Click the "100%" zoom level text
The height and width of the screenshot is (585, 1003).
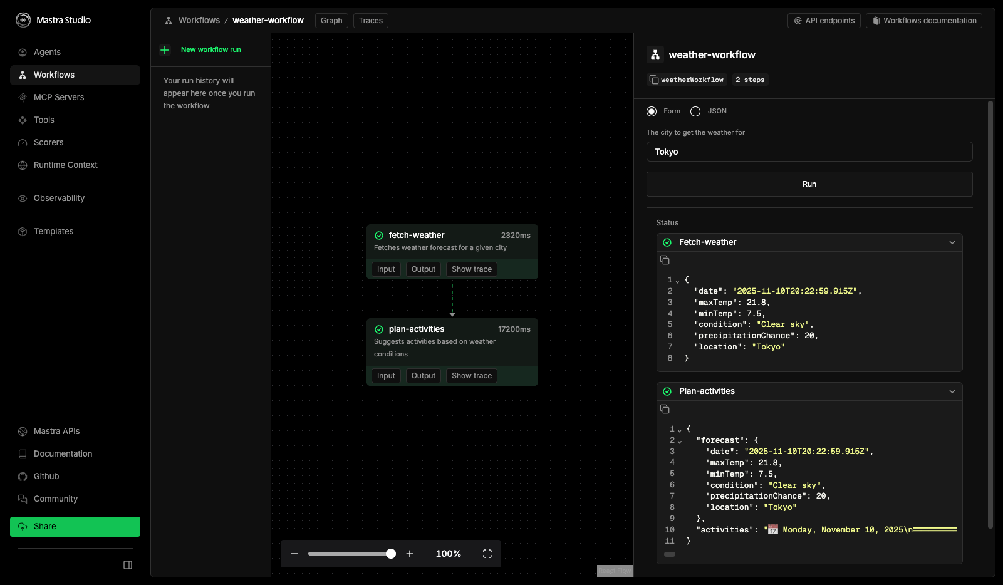tap(449, 554)
